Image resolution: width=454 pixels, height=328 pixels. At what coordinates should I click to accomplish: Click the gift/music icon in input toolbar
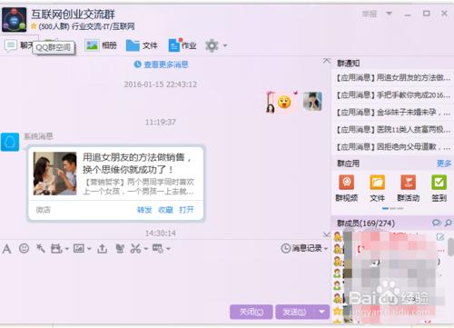click(x=120, y=249)
